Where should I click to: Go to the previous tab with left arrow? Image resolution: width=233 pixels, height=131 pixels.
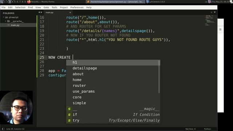click(x=39, y=12)
